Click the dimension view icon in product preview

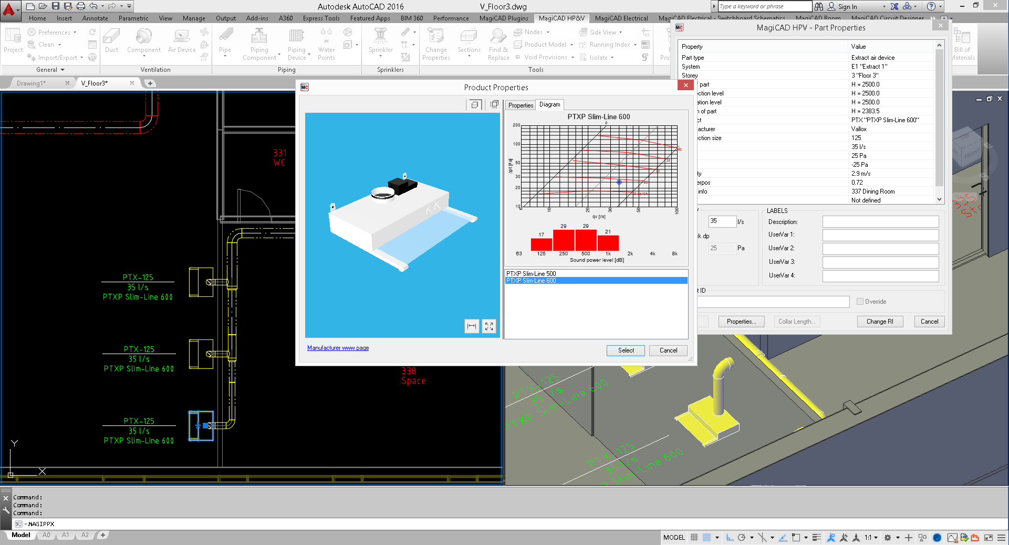(472, 326)
